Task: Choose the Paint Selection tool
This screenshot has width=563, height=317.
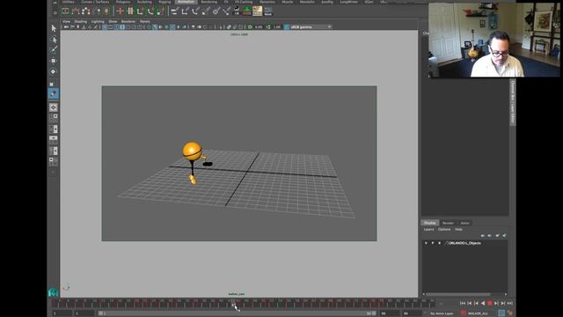Action: [54, 49]
